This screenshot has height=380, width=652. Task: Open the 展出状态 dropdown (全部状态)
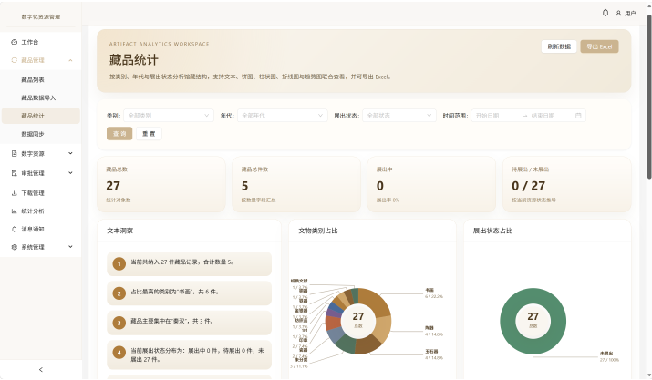click(x=399, y=116)
